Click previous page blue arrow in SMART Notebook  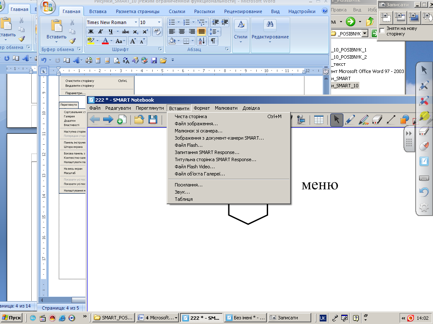click(95, 119)
